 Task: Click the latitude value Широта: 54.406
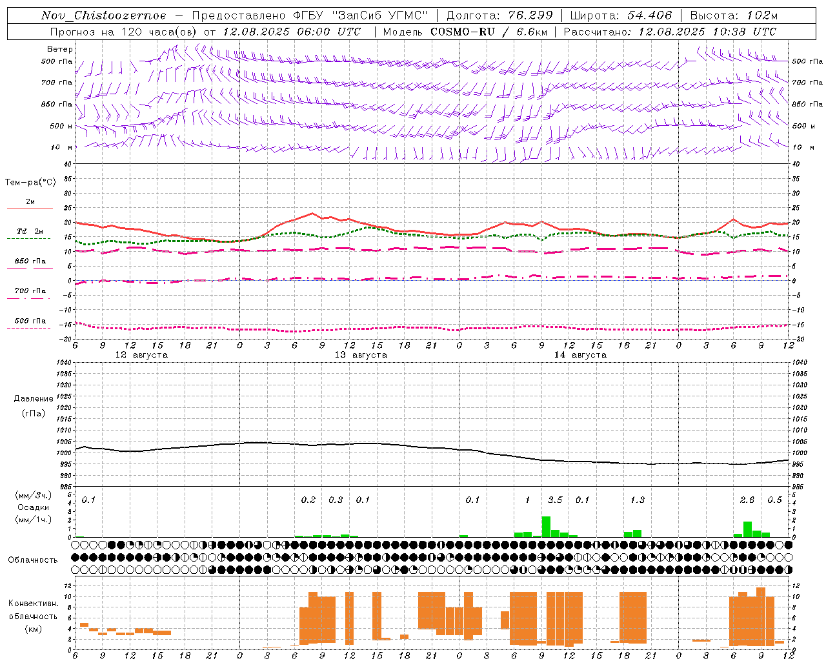pos(621,15)
